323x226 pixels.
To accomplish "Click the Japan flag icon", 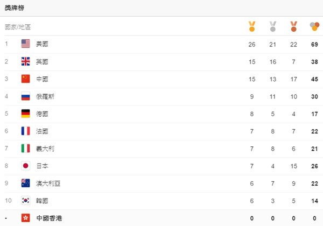I will (x=25, y=166).
